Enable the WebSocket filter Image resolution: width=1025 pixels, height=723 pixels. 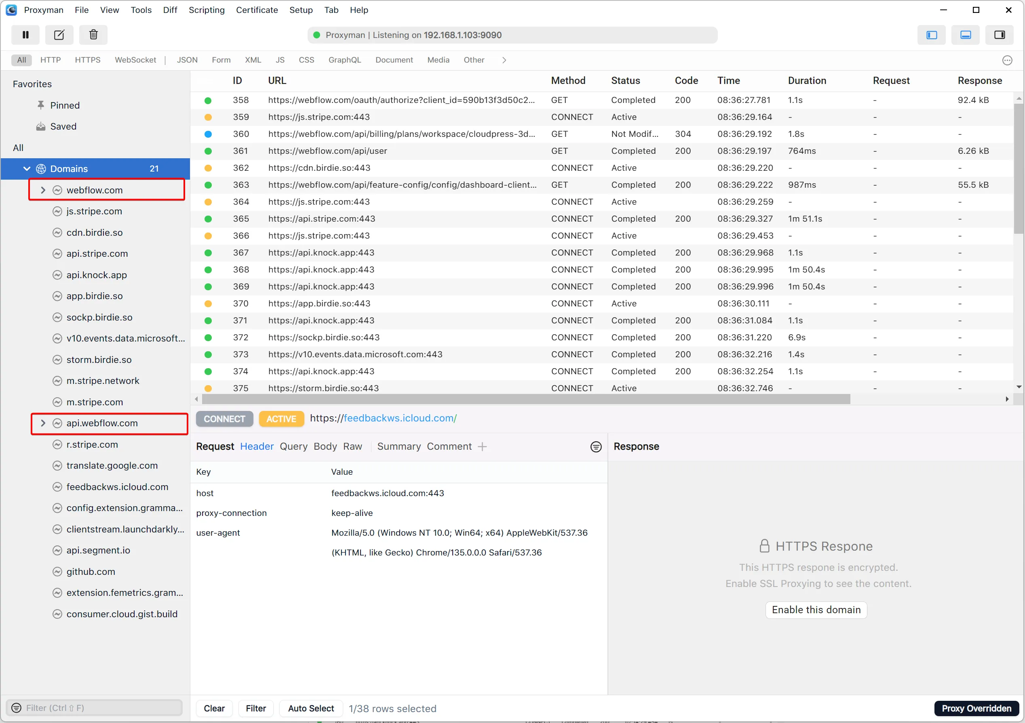tap(135, 60)
